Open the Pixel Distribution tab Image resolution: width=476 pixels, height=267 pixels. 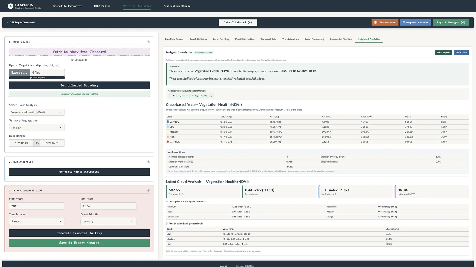tap(245, 39)
